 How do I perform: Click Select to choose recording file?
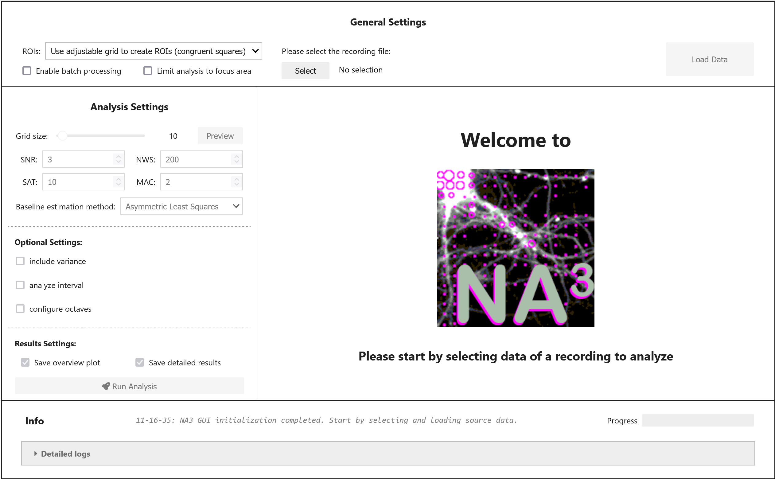point(305,71)
